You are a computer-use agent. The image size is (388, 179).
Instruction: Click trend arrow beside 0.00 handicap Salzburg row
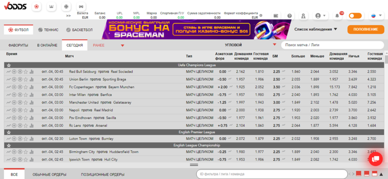point(229,72)
